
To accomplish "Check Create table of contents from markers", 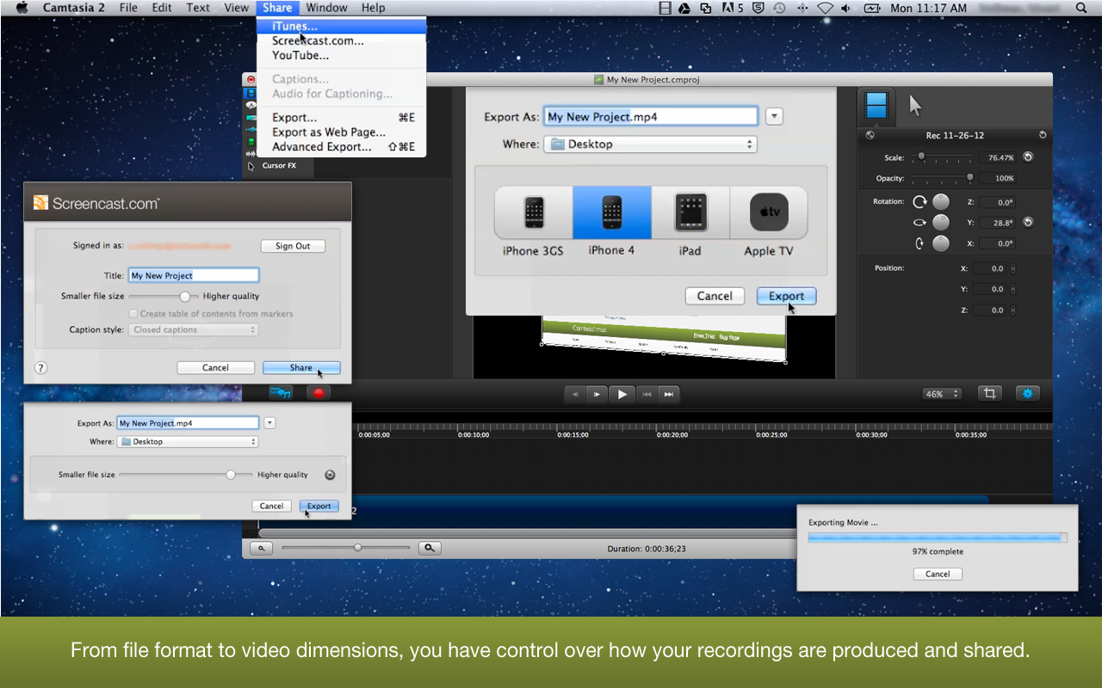I will 133,314.
